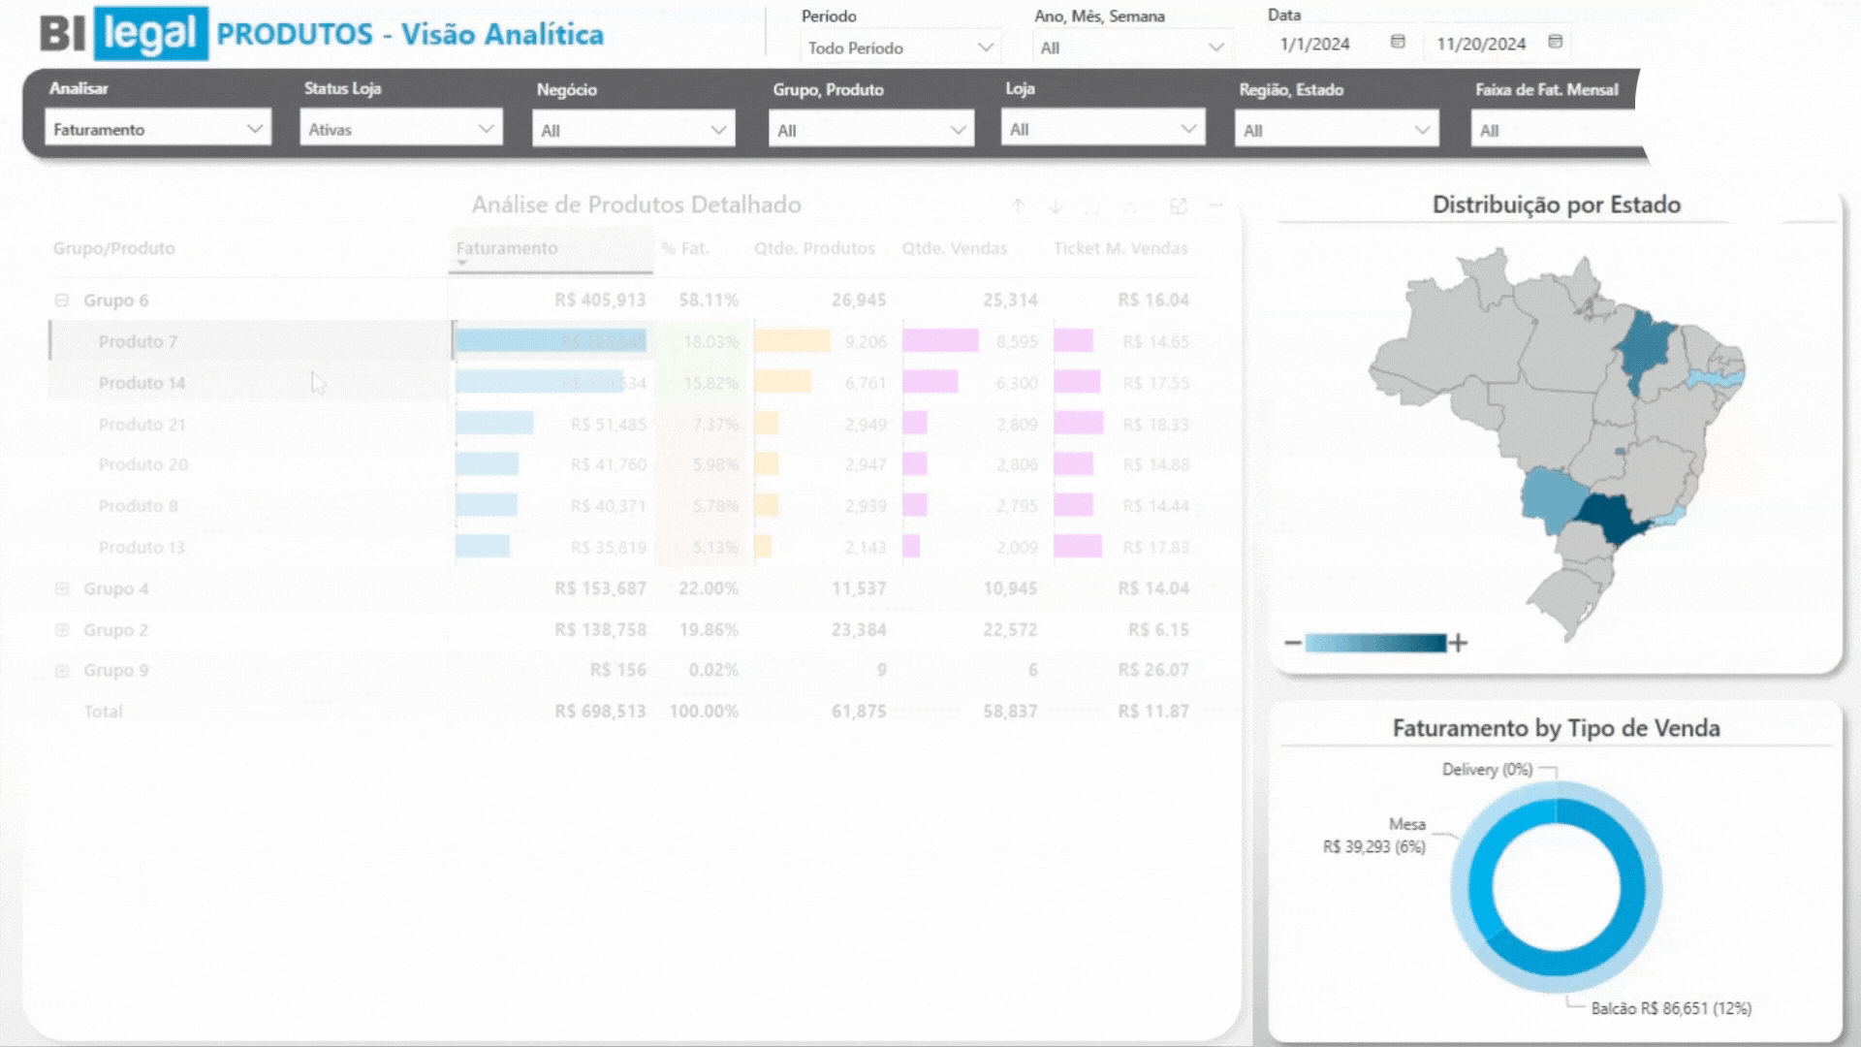Open the Analisar Faturamento dropdown
This screenshot has width=1861, height=1047.
click(158, 129)
